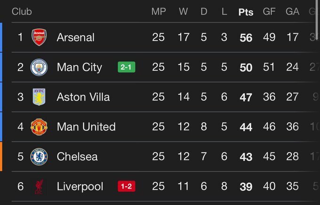Click the orange qualification marker beside Chelsea
The width and height of the screenshot is (320, 205).
[1, 157]
